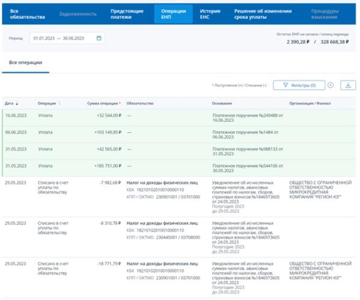
Task: Open the calendar icon in period field
Action: tap(100, 38)
